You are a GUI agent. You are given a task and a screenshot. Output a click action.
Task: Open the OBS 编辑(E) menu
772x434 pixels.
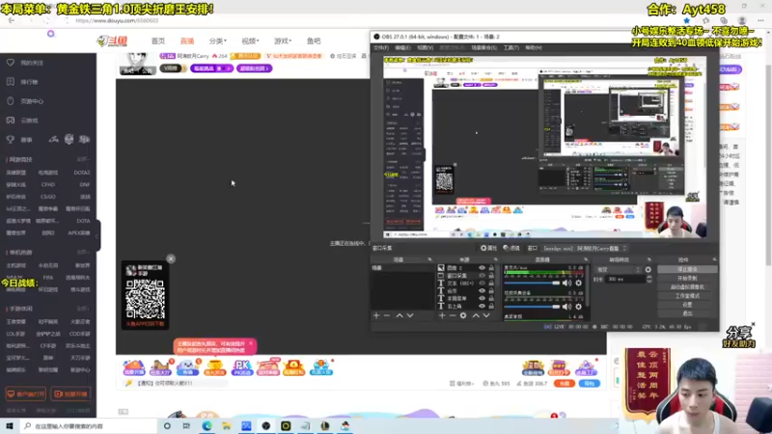(402, 47)
